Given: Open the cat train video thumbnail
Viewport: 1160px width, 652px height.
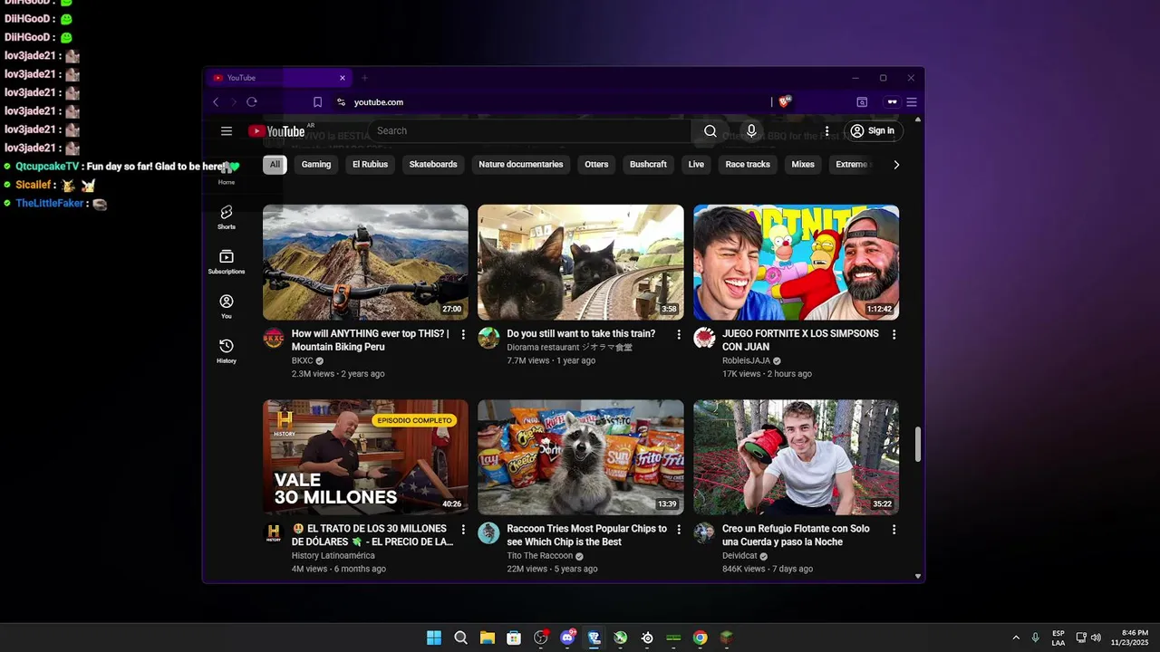Looking at the screenshot, I should 581,263.
